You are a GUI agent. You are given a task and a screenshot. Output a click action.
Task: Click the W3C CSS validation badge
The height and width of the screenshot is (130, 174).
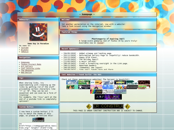coord(96,82)
